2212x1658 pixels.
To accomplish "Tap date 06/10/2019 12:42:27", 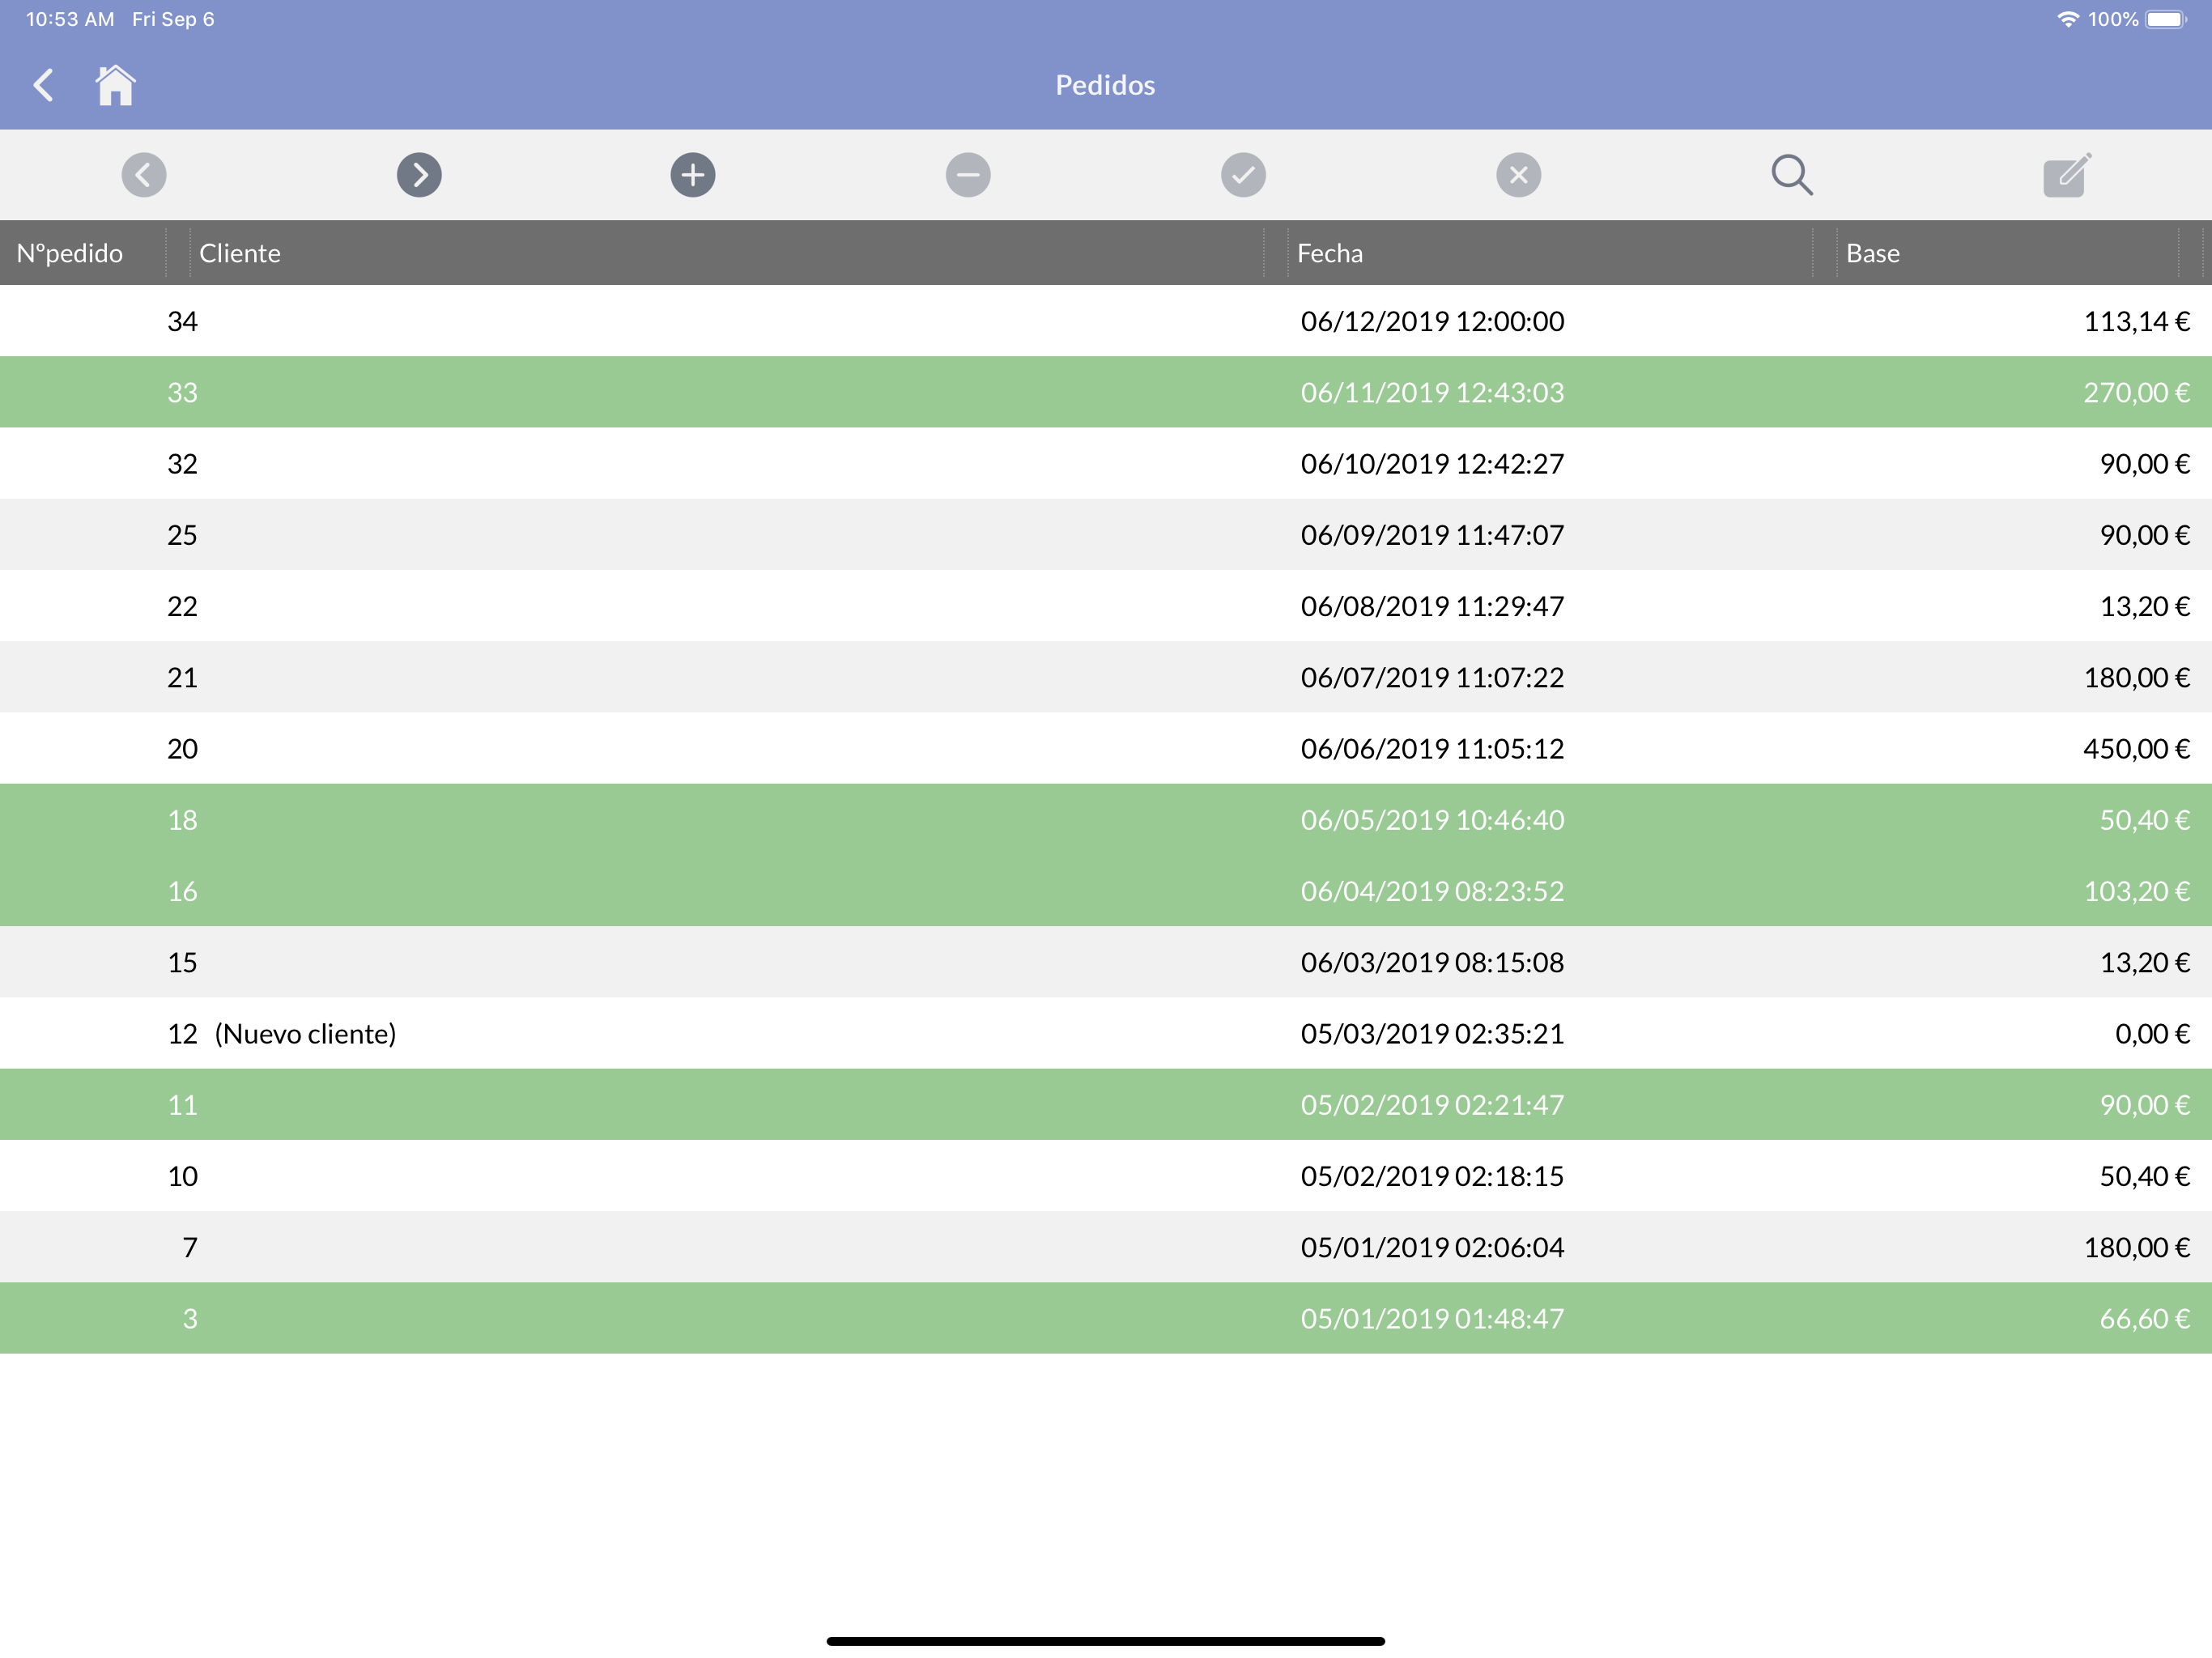I will (x=1432, y=463).
